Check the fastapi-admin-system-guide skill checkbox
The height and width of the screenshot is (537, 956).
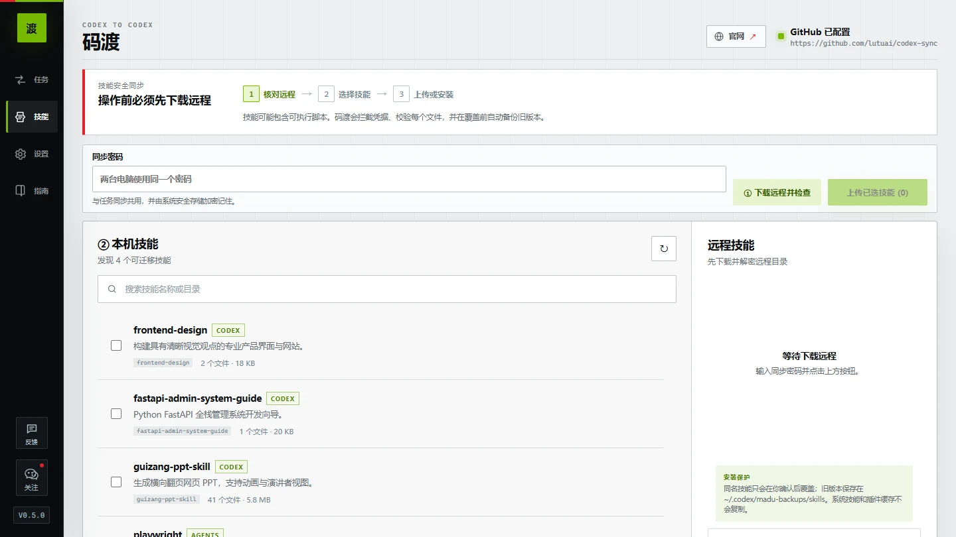116,414
